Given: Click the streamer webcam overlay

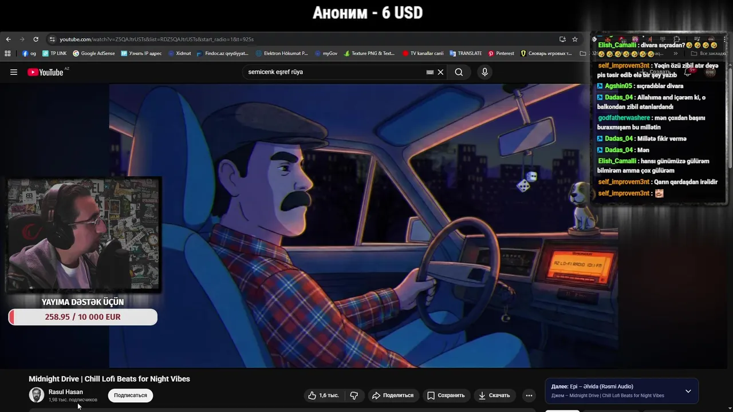Looking at the screenshot, I should coord(83,235).
